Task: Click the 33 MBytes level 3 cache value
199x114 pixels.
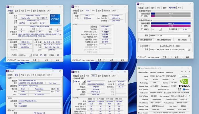Action: [x=52, y=50]
